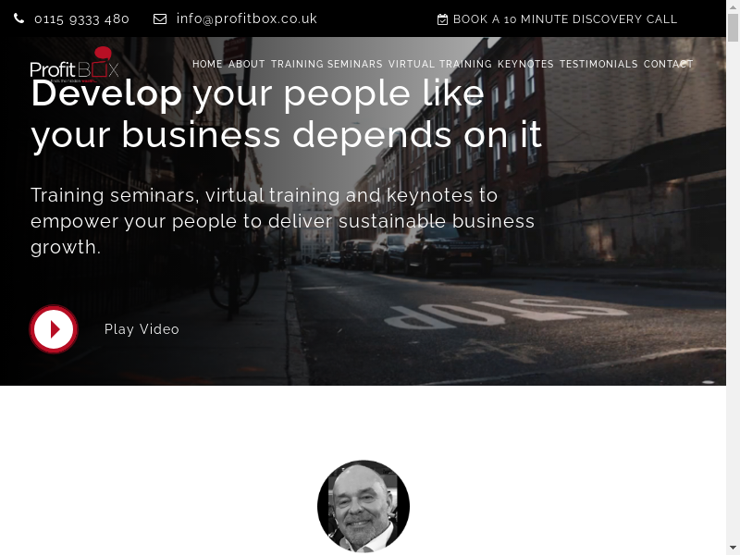Book a 10 minute discovery call
740x555 pixels.
pyautogui.click(x=565, y=19)
